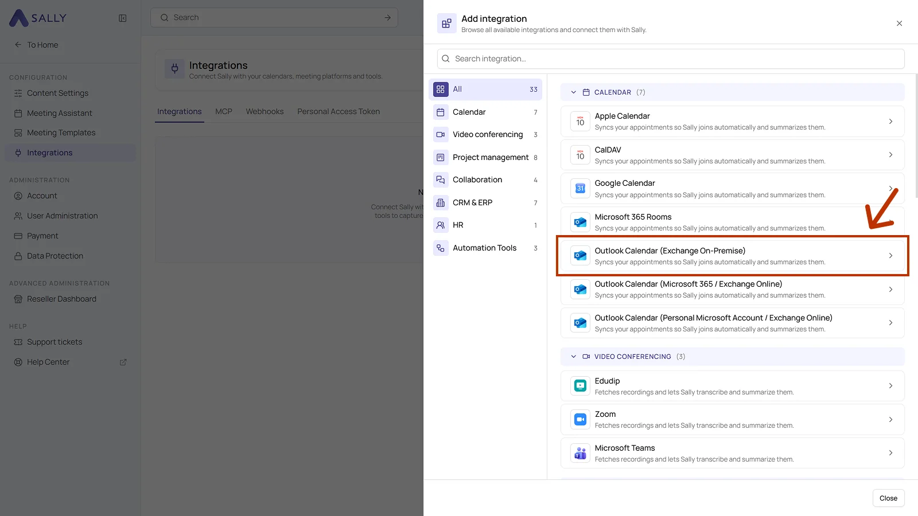Click the Microsoft 365 Rooms icon
The height and width of the screenshot is (516, 918).
[x=580, y=222]
